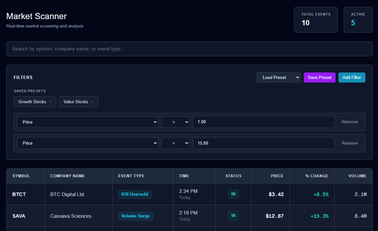Viewport: 378px width, 231px height.
Task: Remove the Growth Stocks preset via its x
Action: pos(50,102)
